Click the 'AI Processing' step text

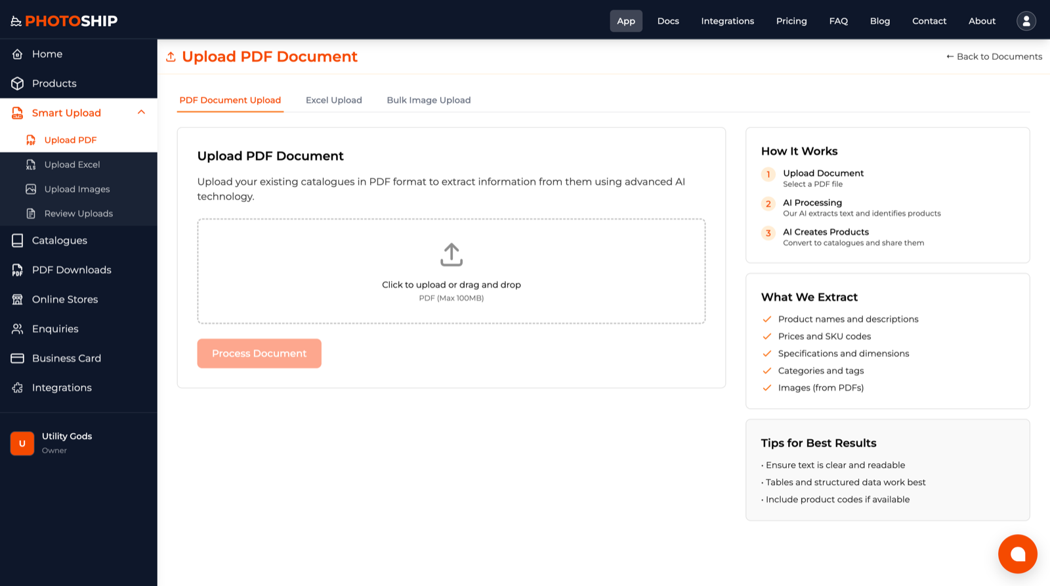click(x=812, y=203)
